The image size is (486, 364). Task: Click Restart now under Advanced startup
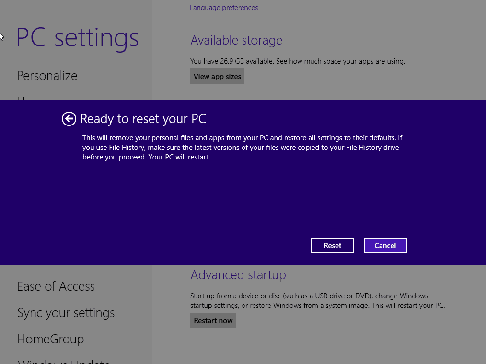[x=213, y=320]
